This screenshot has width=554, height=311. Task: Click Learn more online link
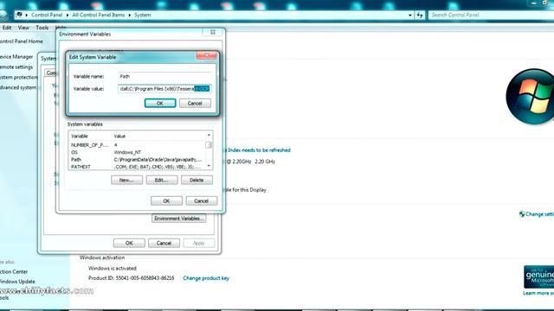(x=538, y=293)
